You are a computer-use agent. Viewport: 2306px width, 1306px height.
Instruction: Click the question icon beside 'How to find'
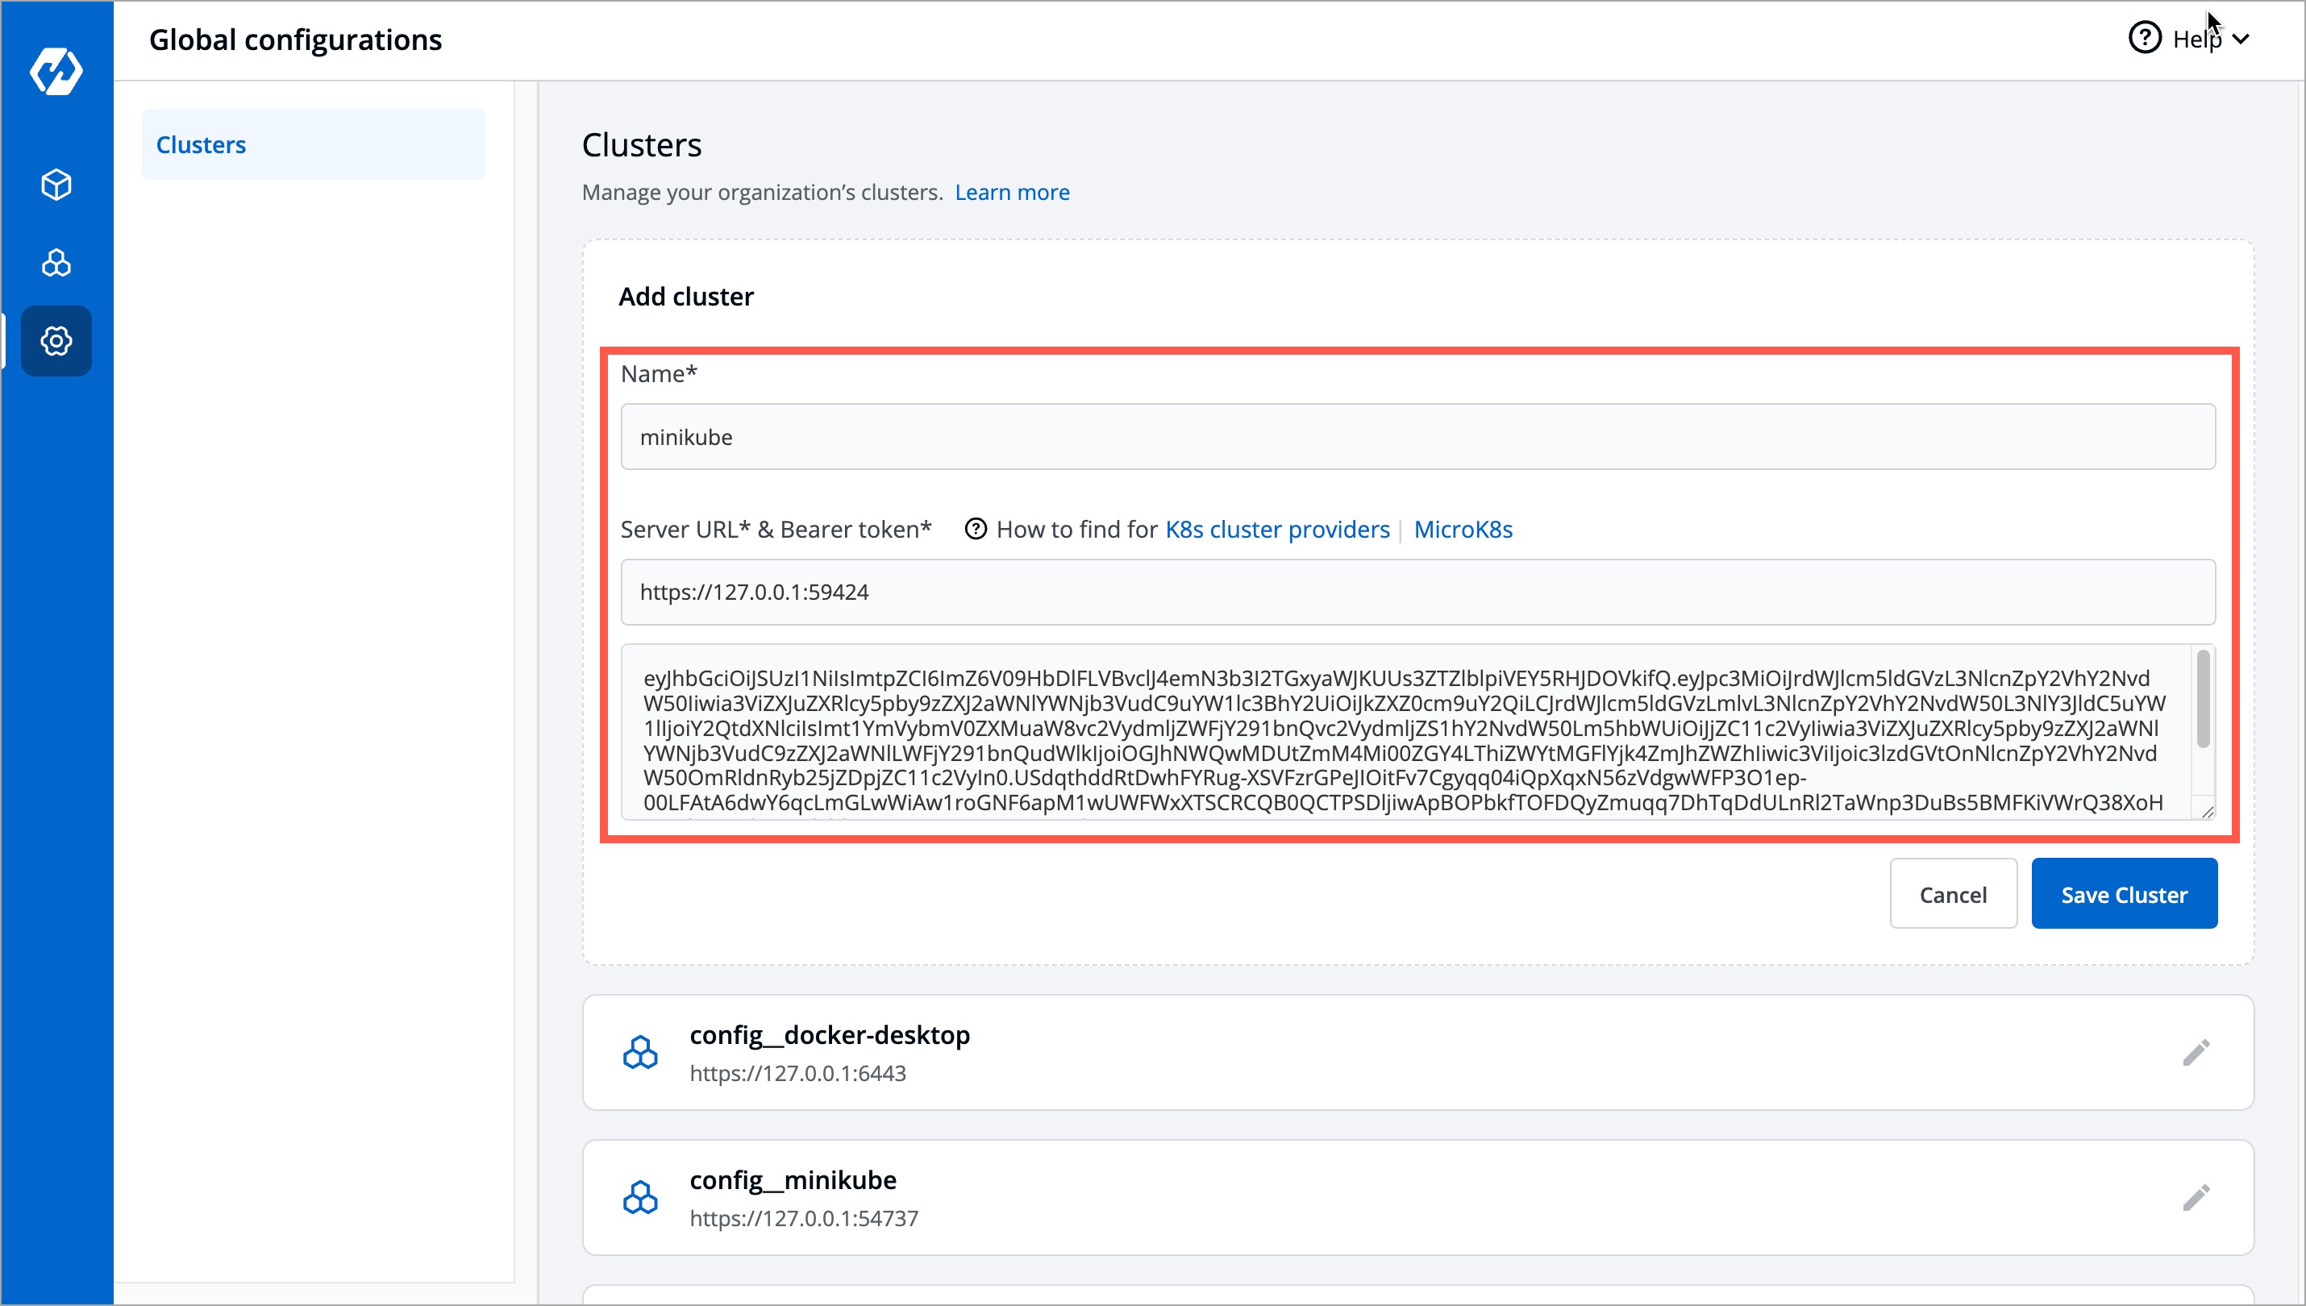click(976, 529)
